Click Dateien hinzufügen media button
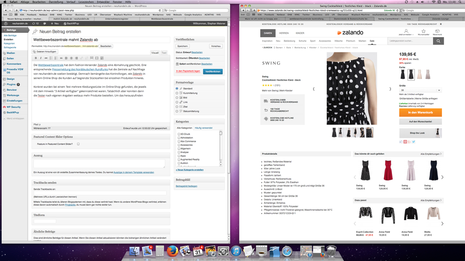The width and height of the screenshot is (465, 261). [x=45, y=52]
